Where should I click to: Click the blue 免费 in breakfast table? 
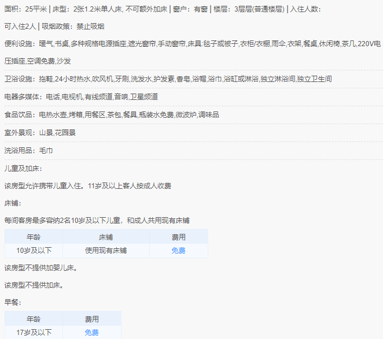[91, 333]
